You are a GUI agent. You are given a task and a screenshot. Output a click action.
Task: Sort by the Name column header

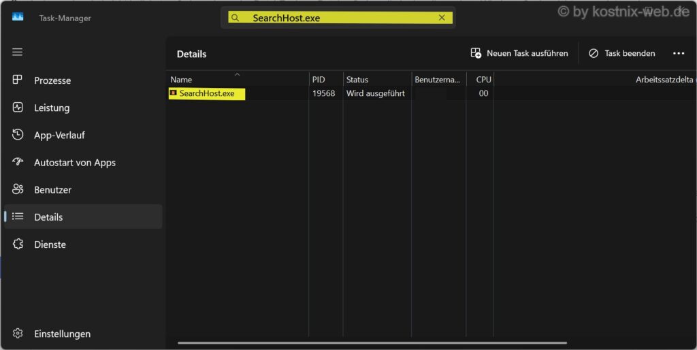(238, 80)
